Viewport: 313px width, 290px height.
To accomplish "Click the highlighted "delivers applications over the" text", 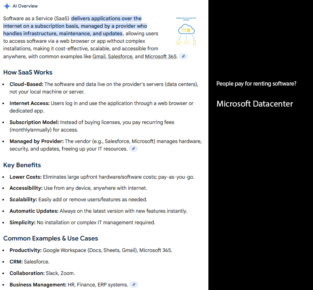I will [x=106, y=19].
